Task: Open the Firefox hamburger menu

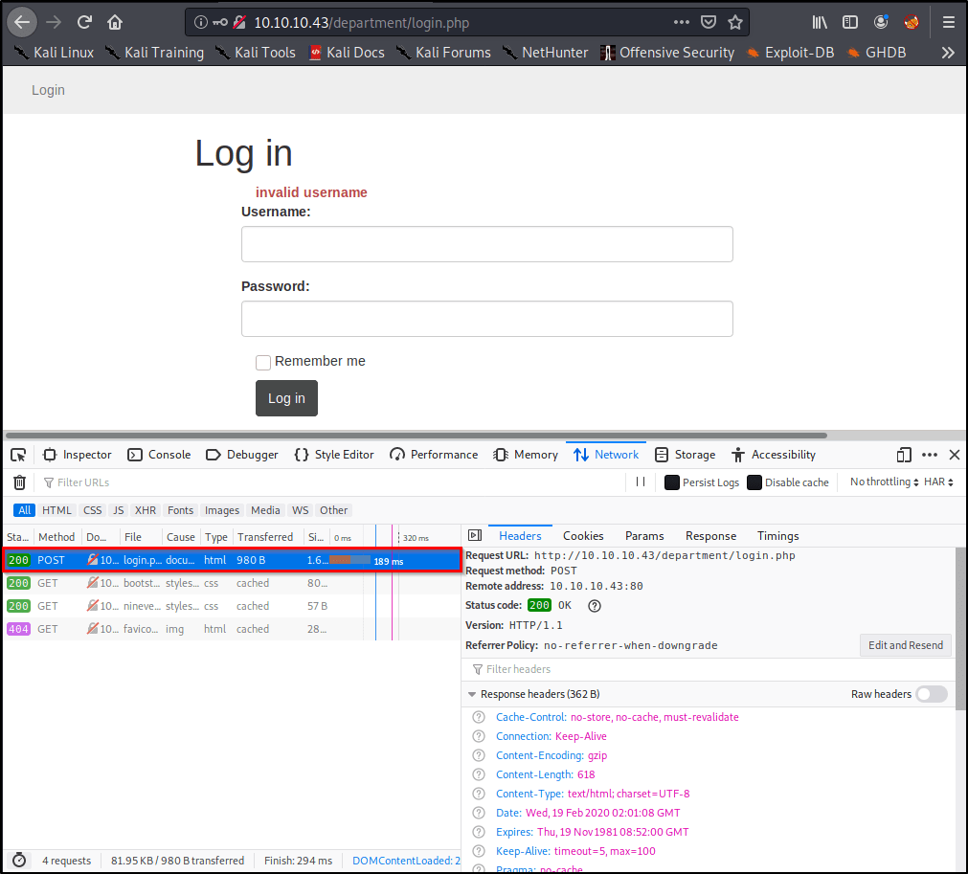Action: (948, 21)
